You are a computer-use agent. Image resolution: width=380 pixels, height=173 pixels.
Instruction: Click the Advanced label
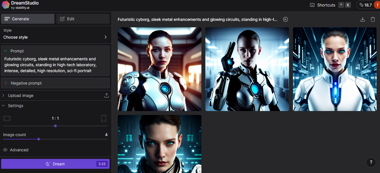(x=19, y=150)
